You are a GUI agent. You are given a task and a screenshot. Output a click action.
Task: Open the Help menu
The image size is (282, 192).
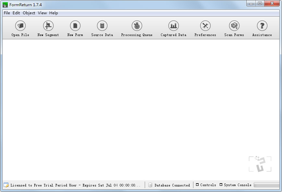54,13
